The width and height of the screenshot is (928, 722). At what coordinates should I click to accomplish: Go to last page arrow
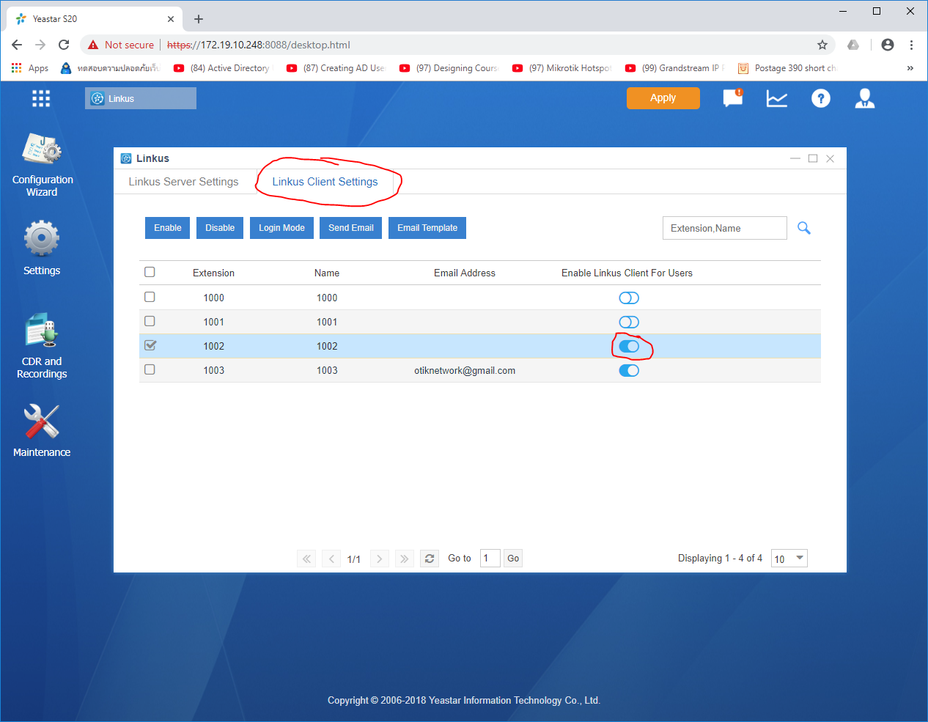tap(405, 559)
